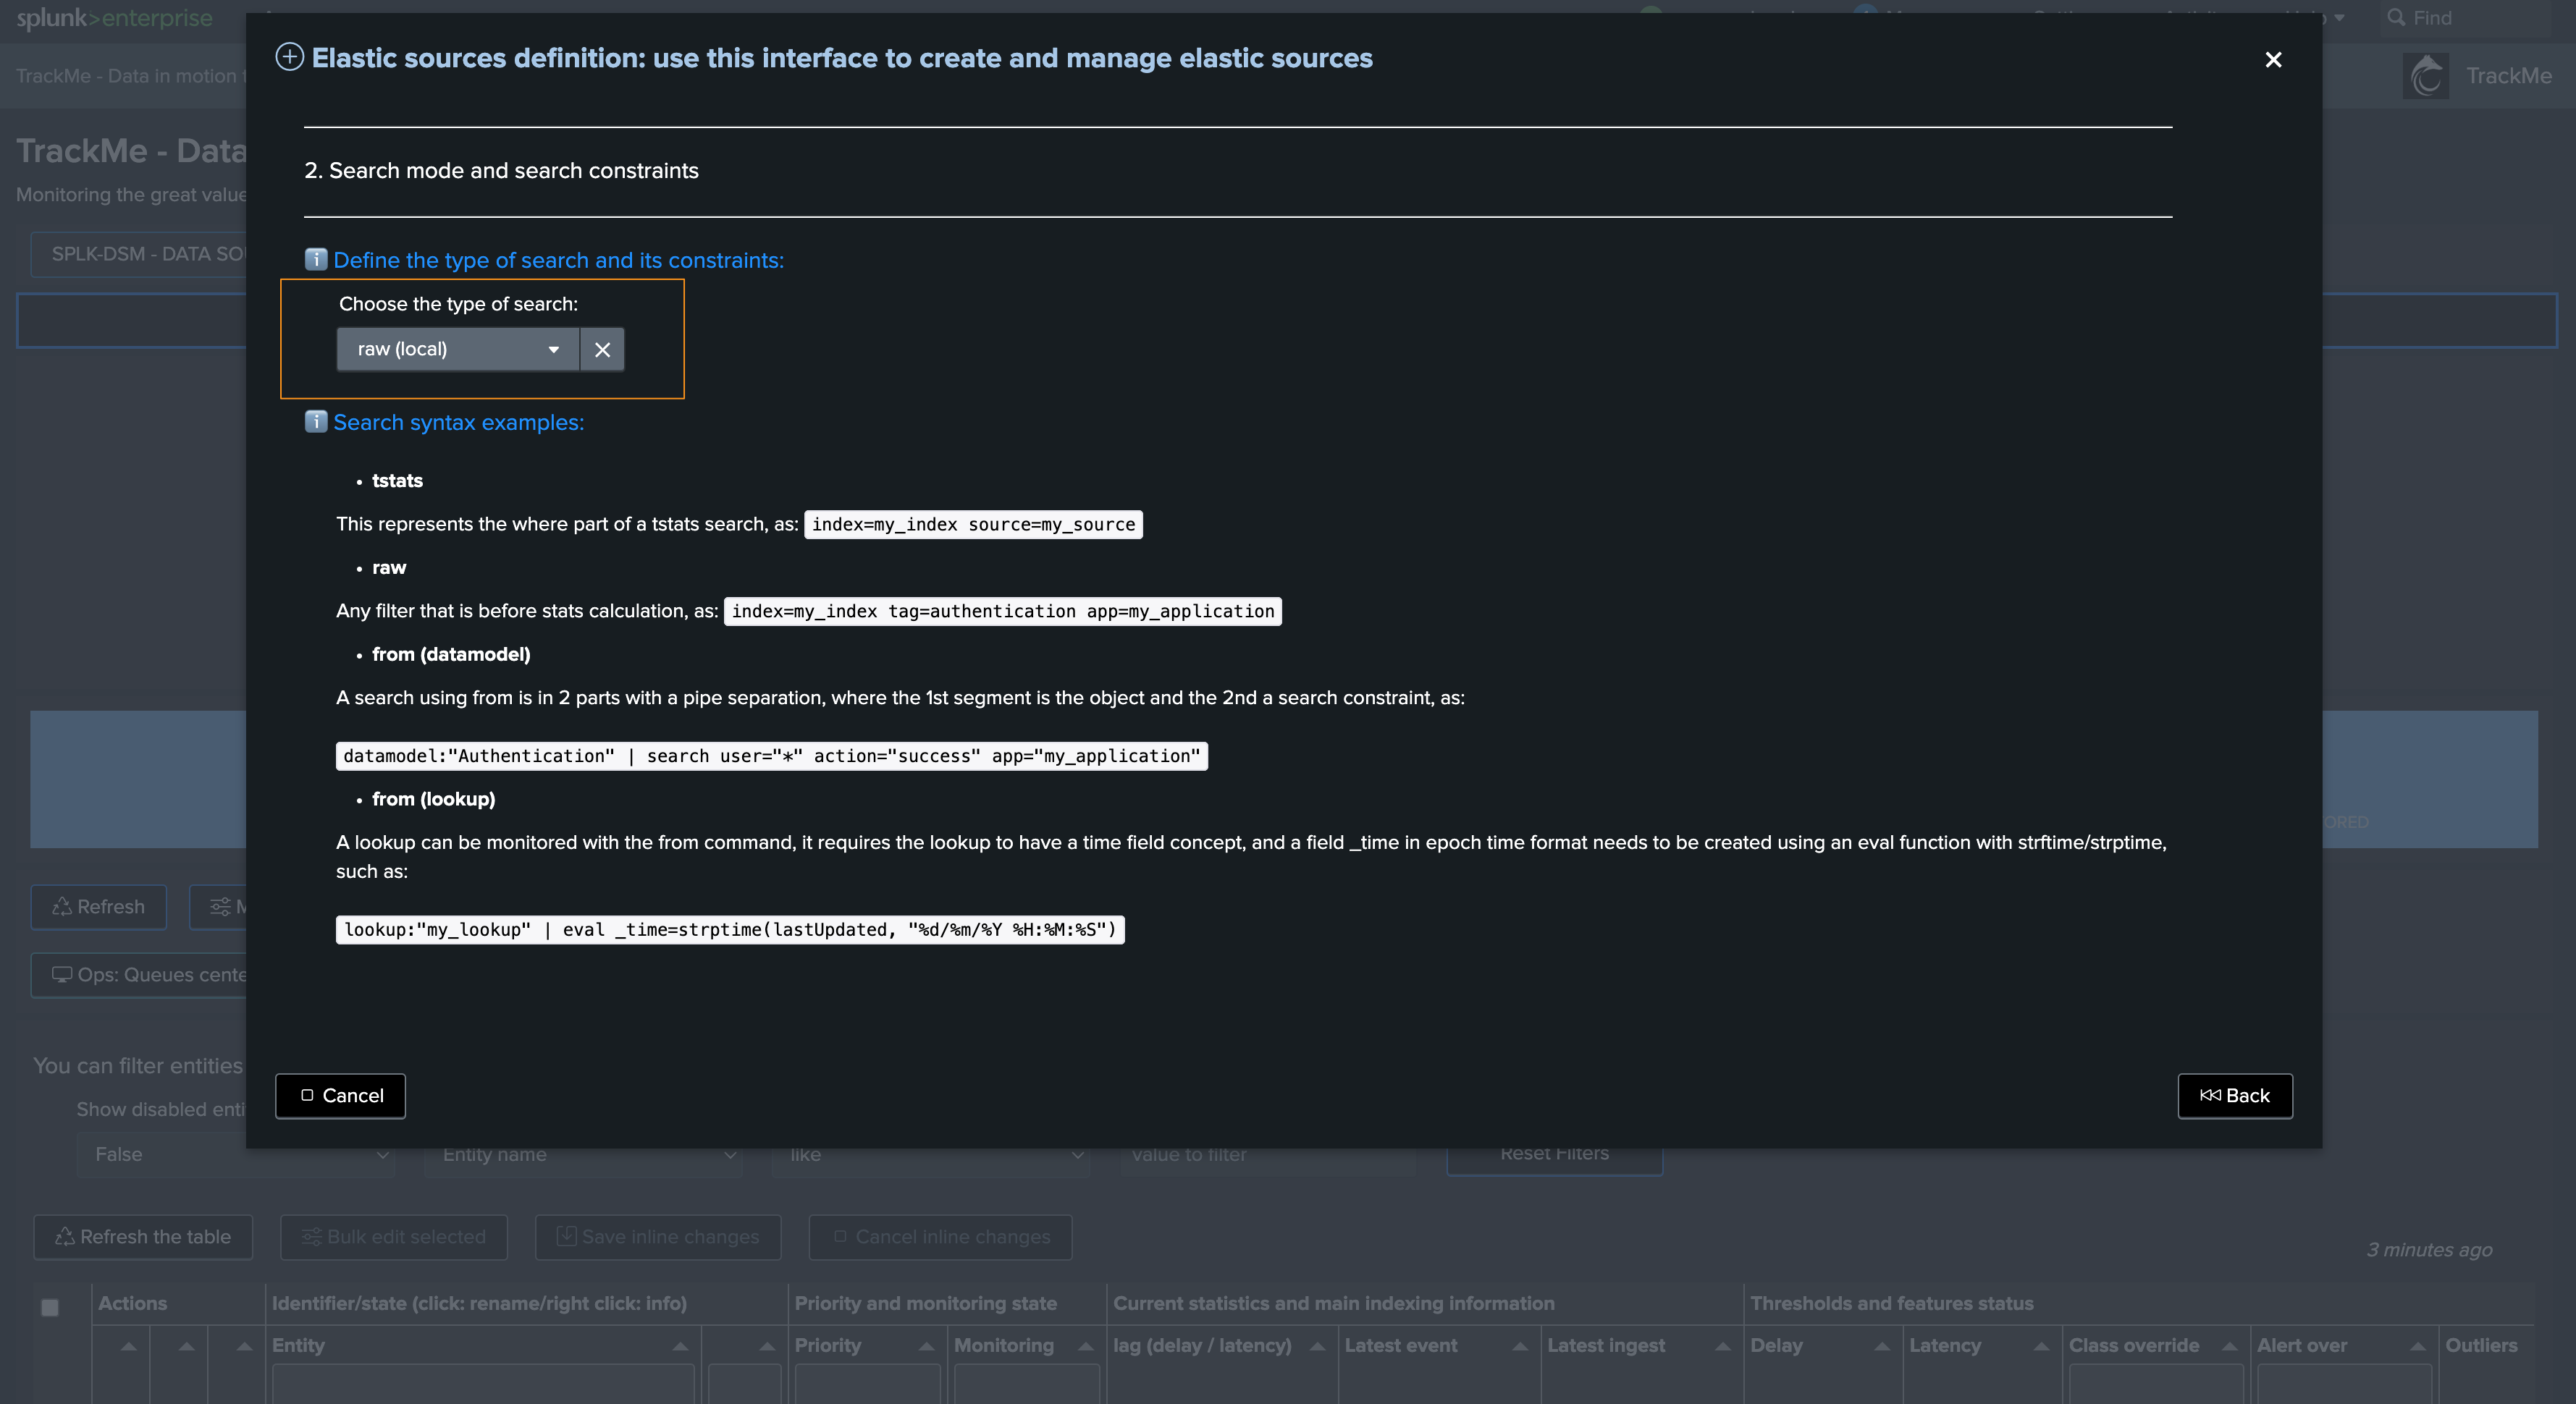Screen dimensions: 2576x1404
Task: Click 'Refresh the table' button
Action: pyautogui.click(x=143, y=1237)
